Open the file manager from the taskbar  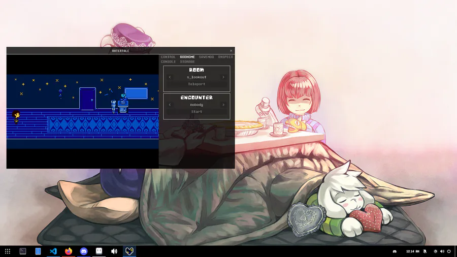[x=38, y=251]
